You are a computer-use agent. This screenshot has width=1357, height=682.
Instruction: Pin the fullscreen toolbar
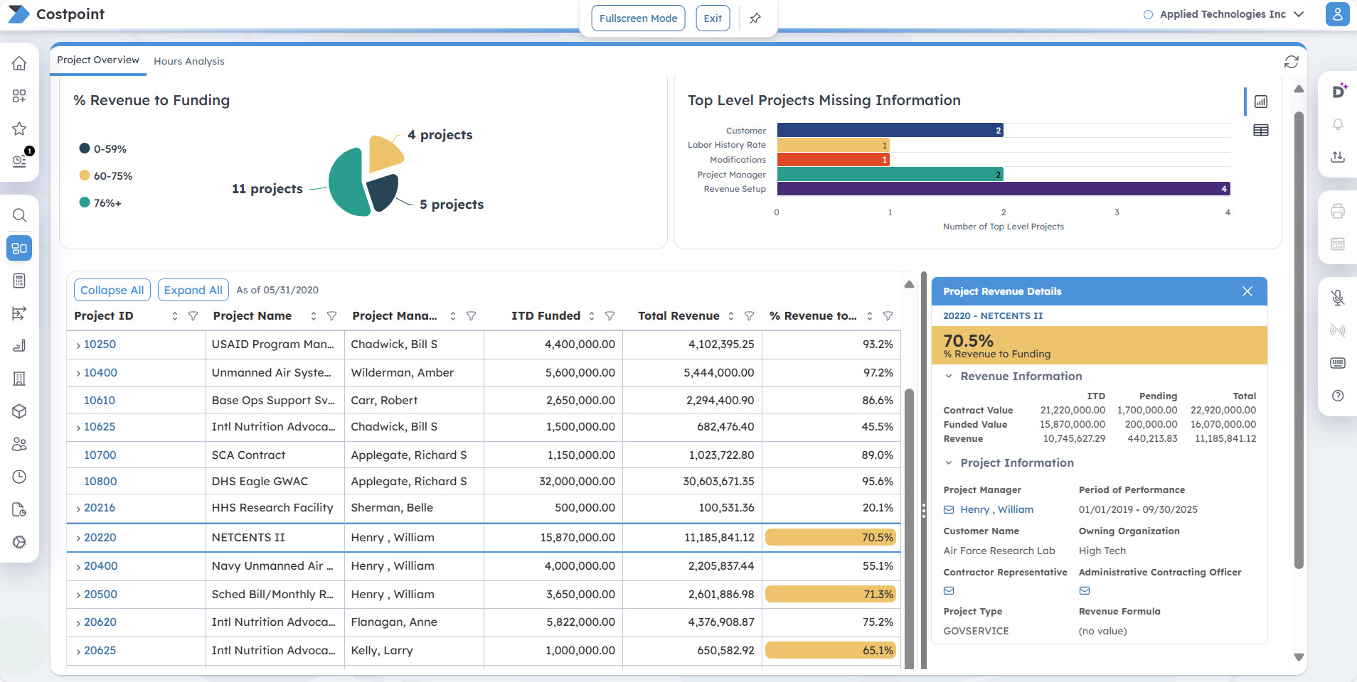755,18
